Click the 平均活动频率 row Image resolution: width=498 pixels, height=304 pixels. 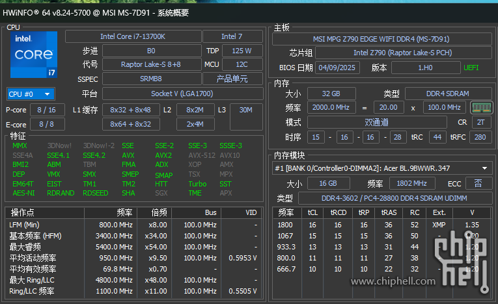[133, 258]
